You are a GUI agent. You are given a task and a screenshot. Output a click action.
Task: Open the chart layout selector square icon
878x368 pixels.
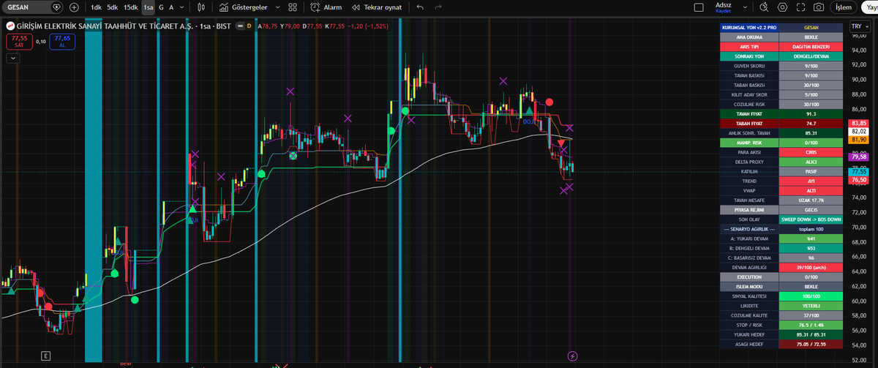tap(698, 7)
